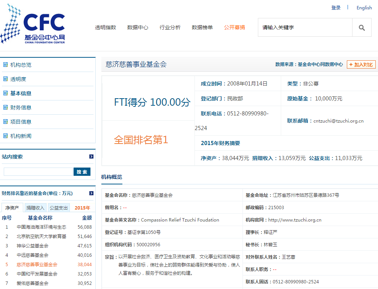
Task: Click the 全国排名第1 ranking text
Action: [141, 139]
